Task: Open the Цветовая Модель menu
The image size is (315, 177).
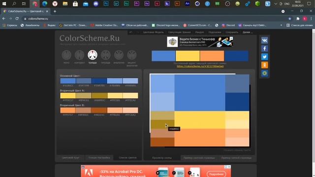Action: click(x=153, y=32)
